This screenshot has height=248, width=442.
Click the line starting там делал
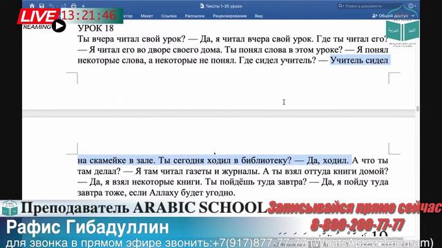[233, 171]
